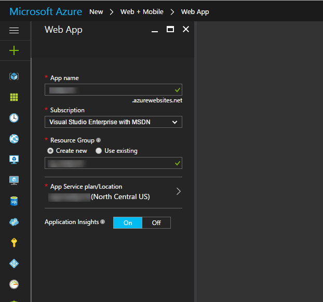Go to New breadcrumb
Screen dimensions: 323x302
coord(96,12)
